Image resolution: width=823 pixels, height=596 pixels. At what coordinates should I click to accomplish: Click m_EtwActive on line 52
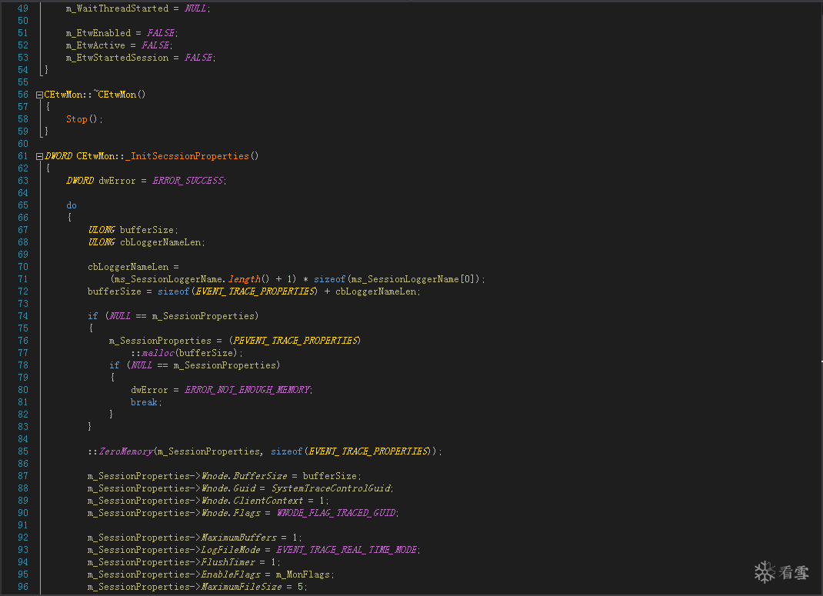[x=95, y=45]
